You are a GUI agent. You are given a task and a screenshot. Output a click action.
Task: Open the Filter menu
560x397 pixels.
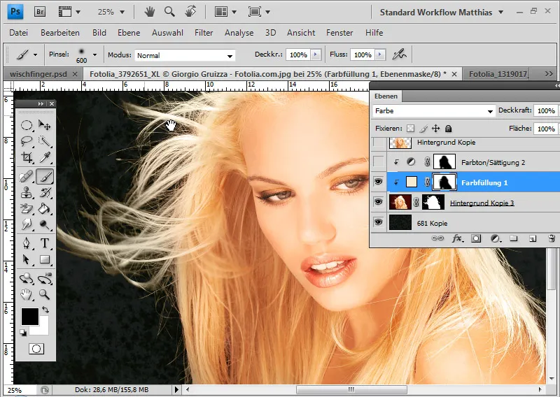pyautogui.click(x=204, y=33)
